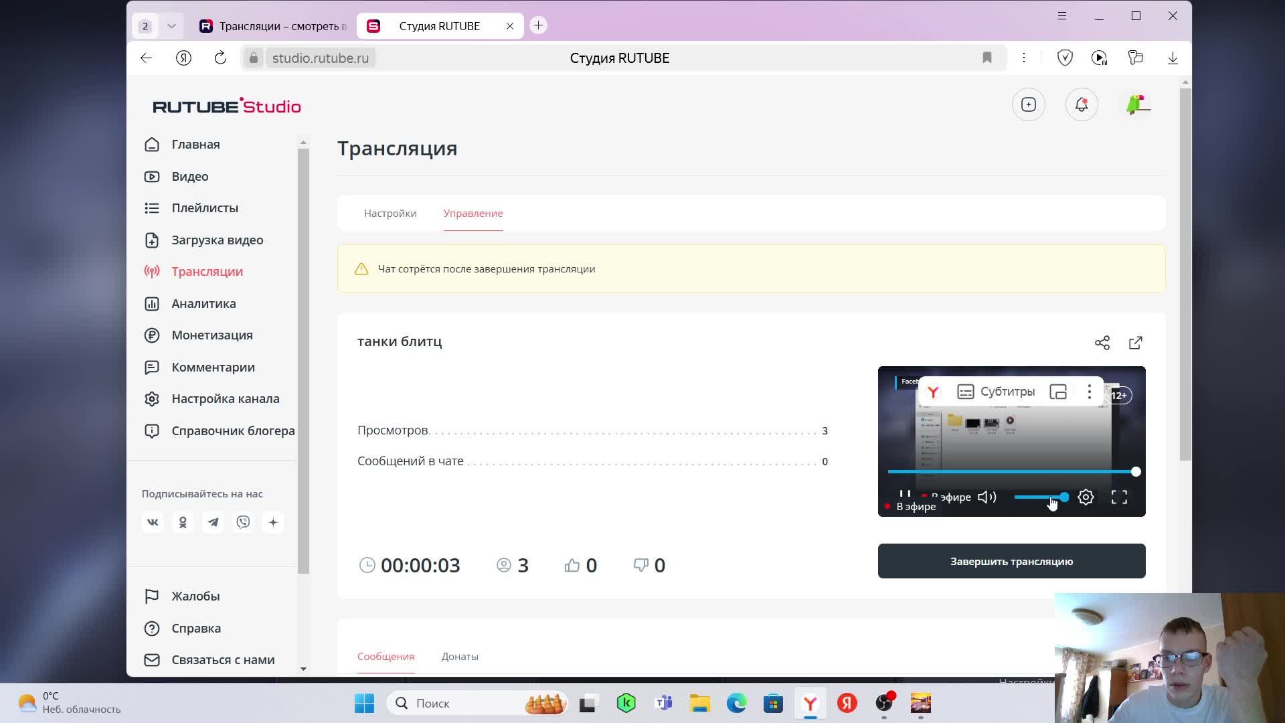Adjust the player volume slider
Viewport: 1285px width, 723px height.
[1039, 497]
